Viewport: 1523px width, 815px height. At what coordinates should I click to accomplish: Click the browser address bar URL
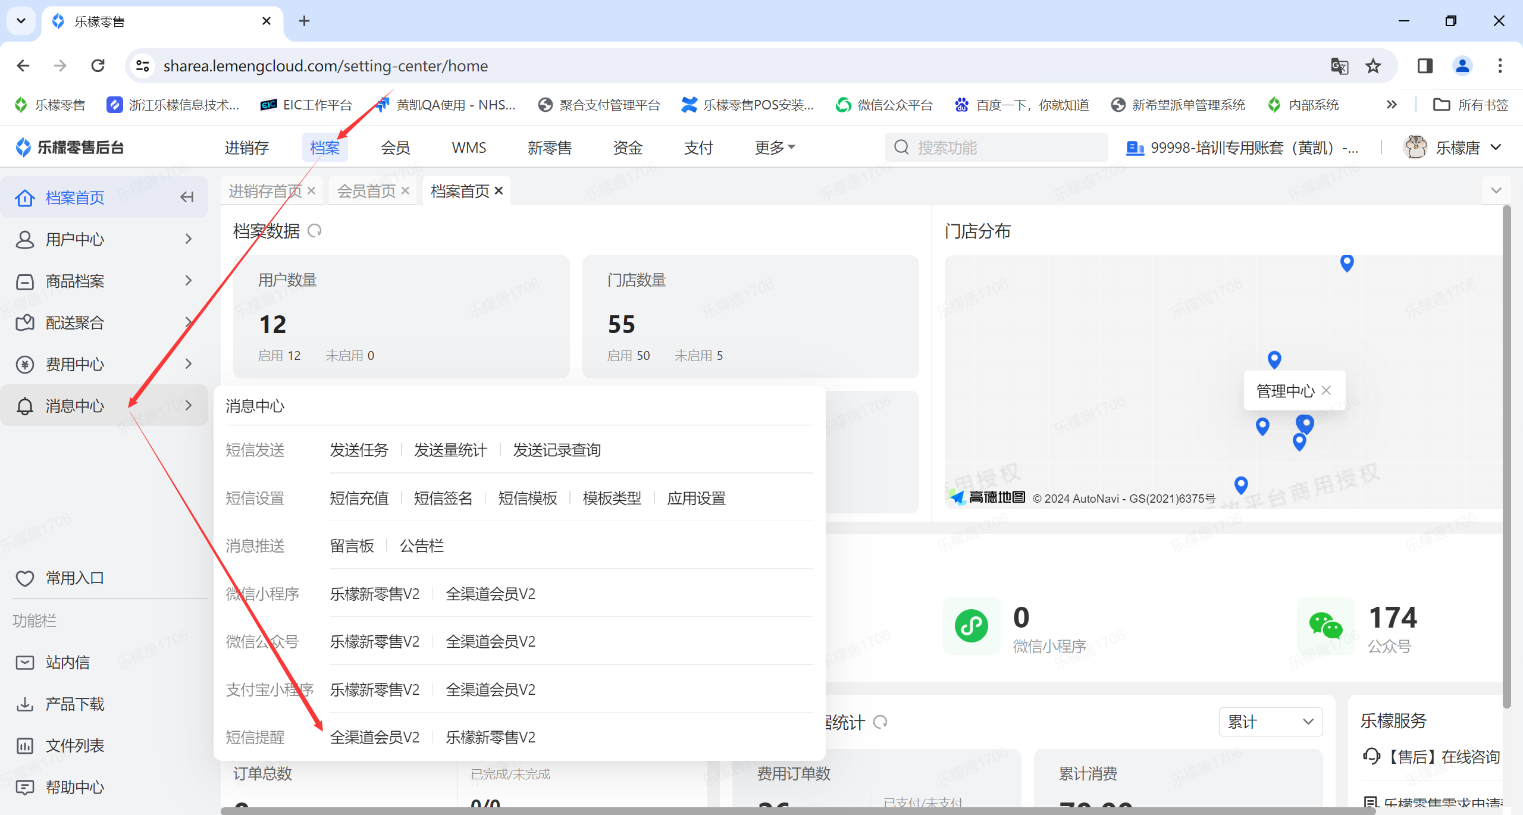tap(325, 65)
